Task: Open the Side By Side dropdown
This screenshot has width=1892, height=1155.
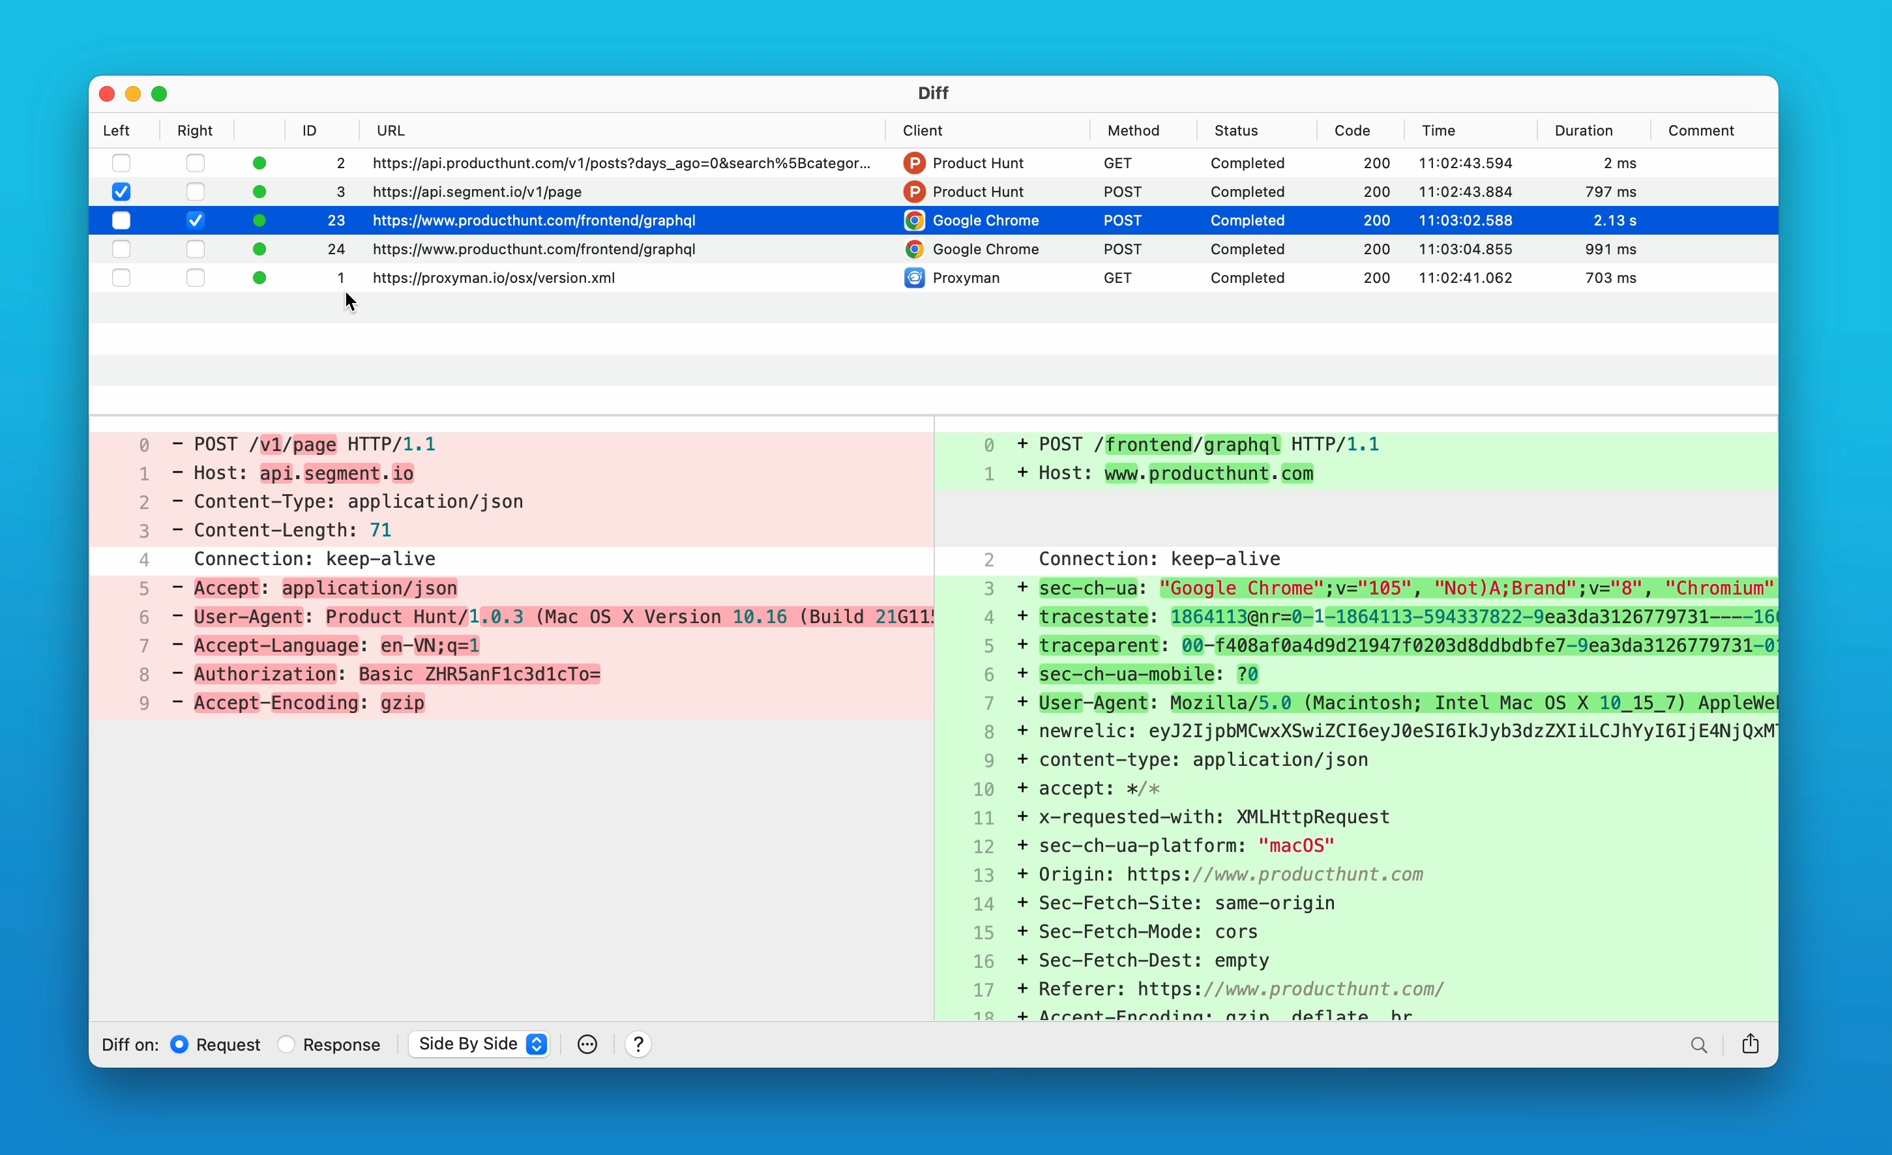Action: pos(479,1044)
